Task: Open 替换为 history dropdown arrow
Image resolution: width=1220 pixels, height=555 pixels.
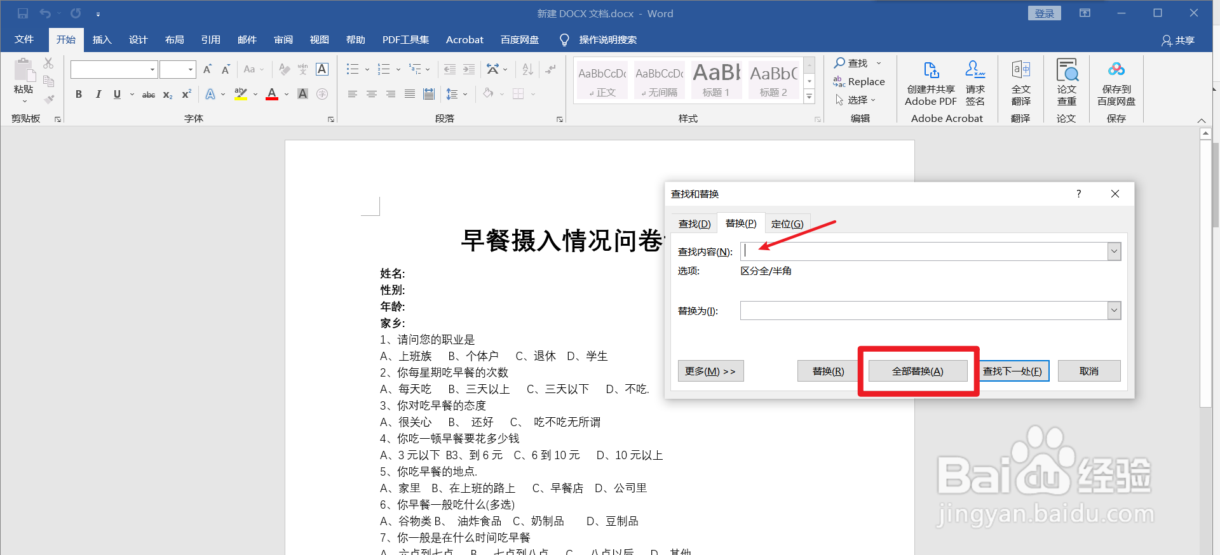Action: (1114, 311)
